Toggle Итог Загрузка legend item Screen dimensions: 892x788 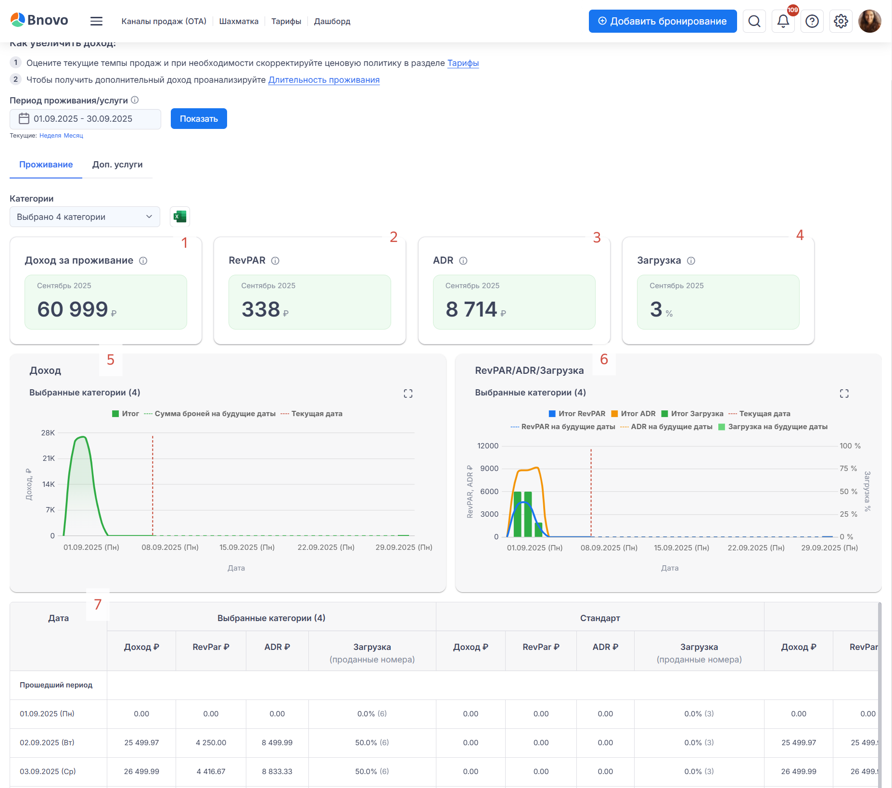click(x=692, y=414)
